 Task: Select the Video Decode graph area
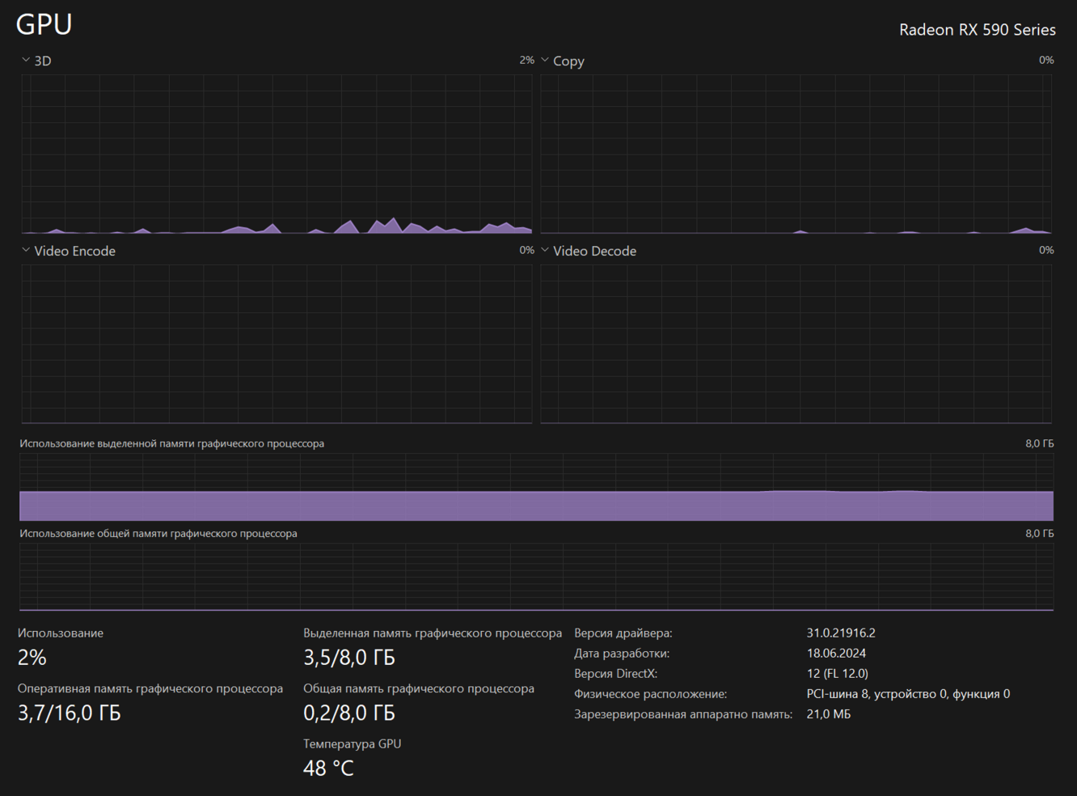796,343
